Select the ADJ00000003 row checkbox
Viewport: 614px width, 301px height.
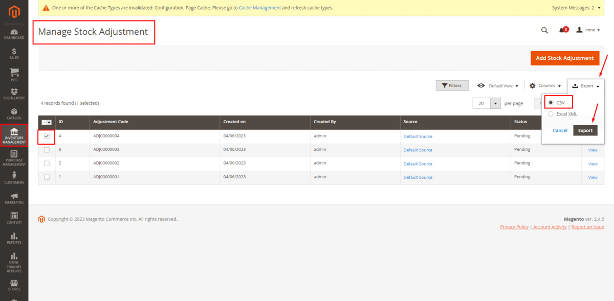pyautogui.click(x=47, y=150)
